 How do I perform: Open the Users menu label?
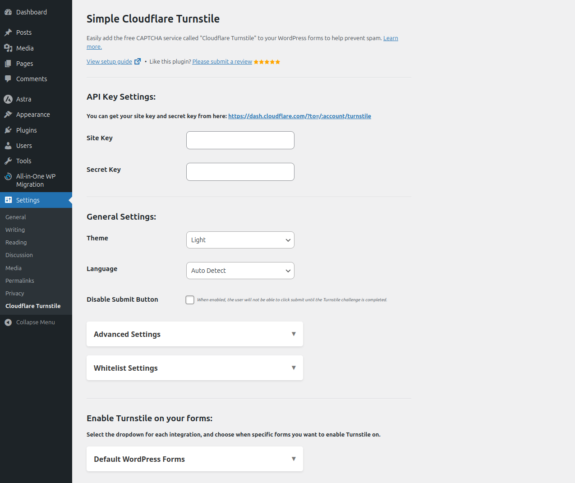24,146
